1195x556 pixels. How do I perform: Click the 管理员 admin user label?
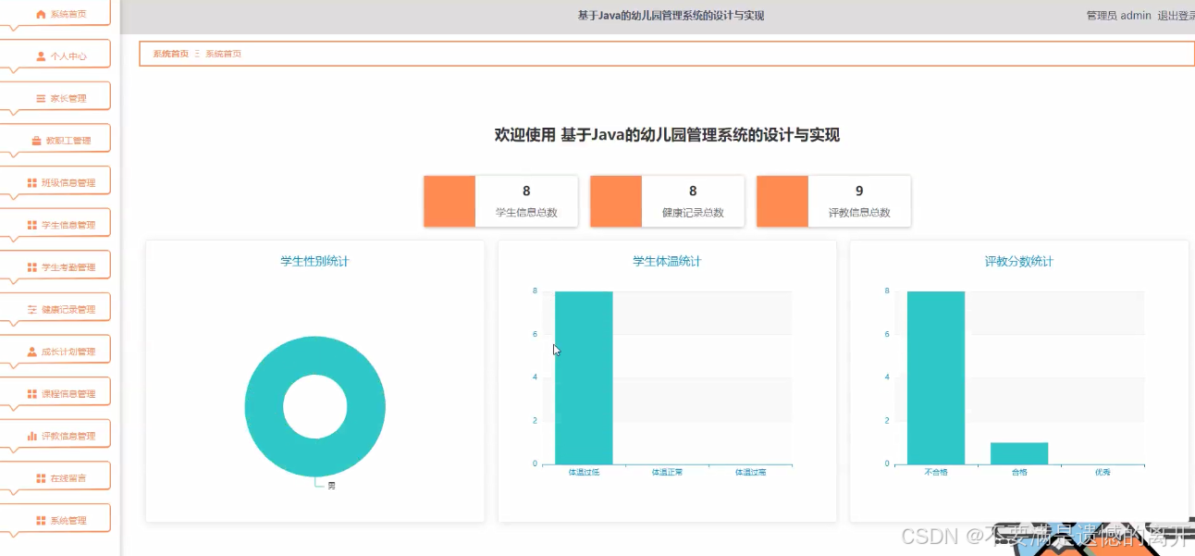[x=1118, y=16]
